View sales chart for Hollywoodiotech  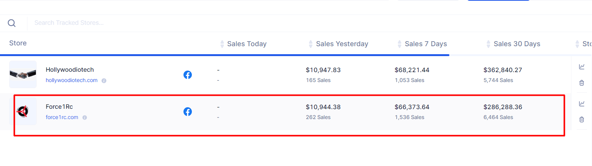(582, 67)
